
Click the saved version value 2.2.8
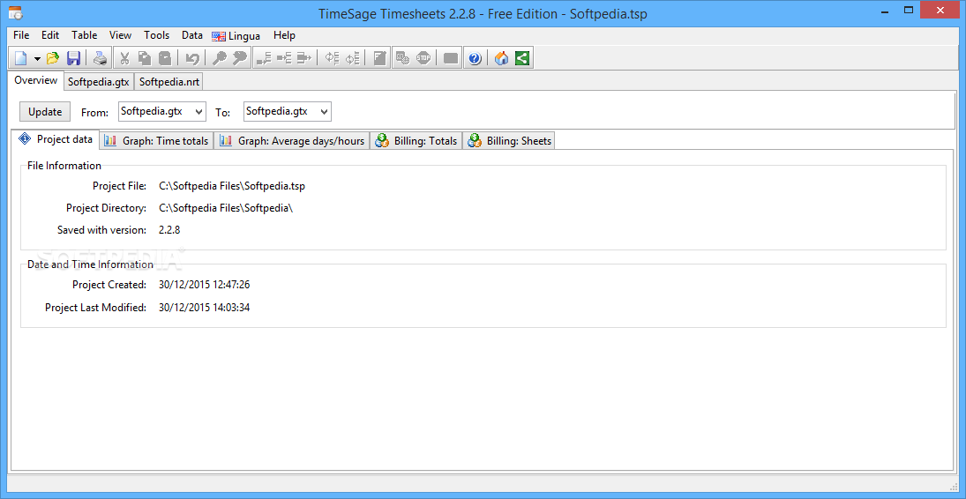(169, 230)
